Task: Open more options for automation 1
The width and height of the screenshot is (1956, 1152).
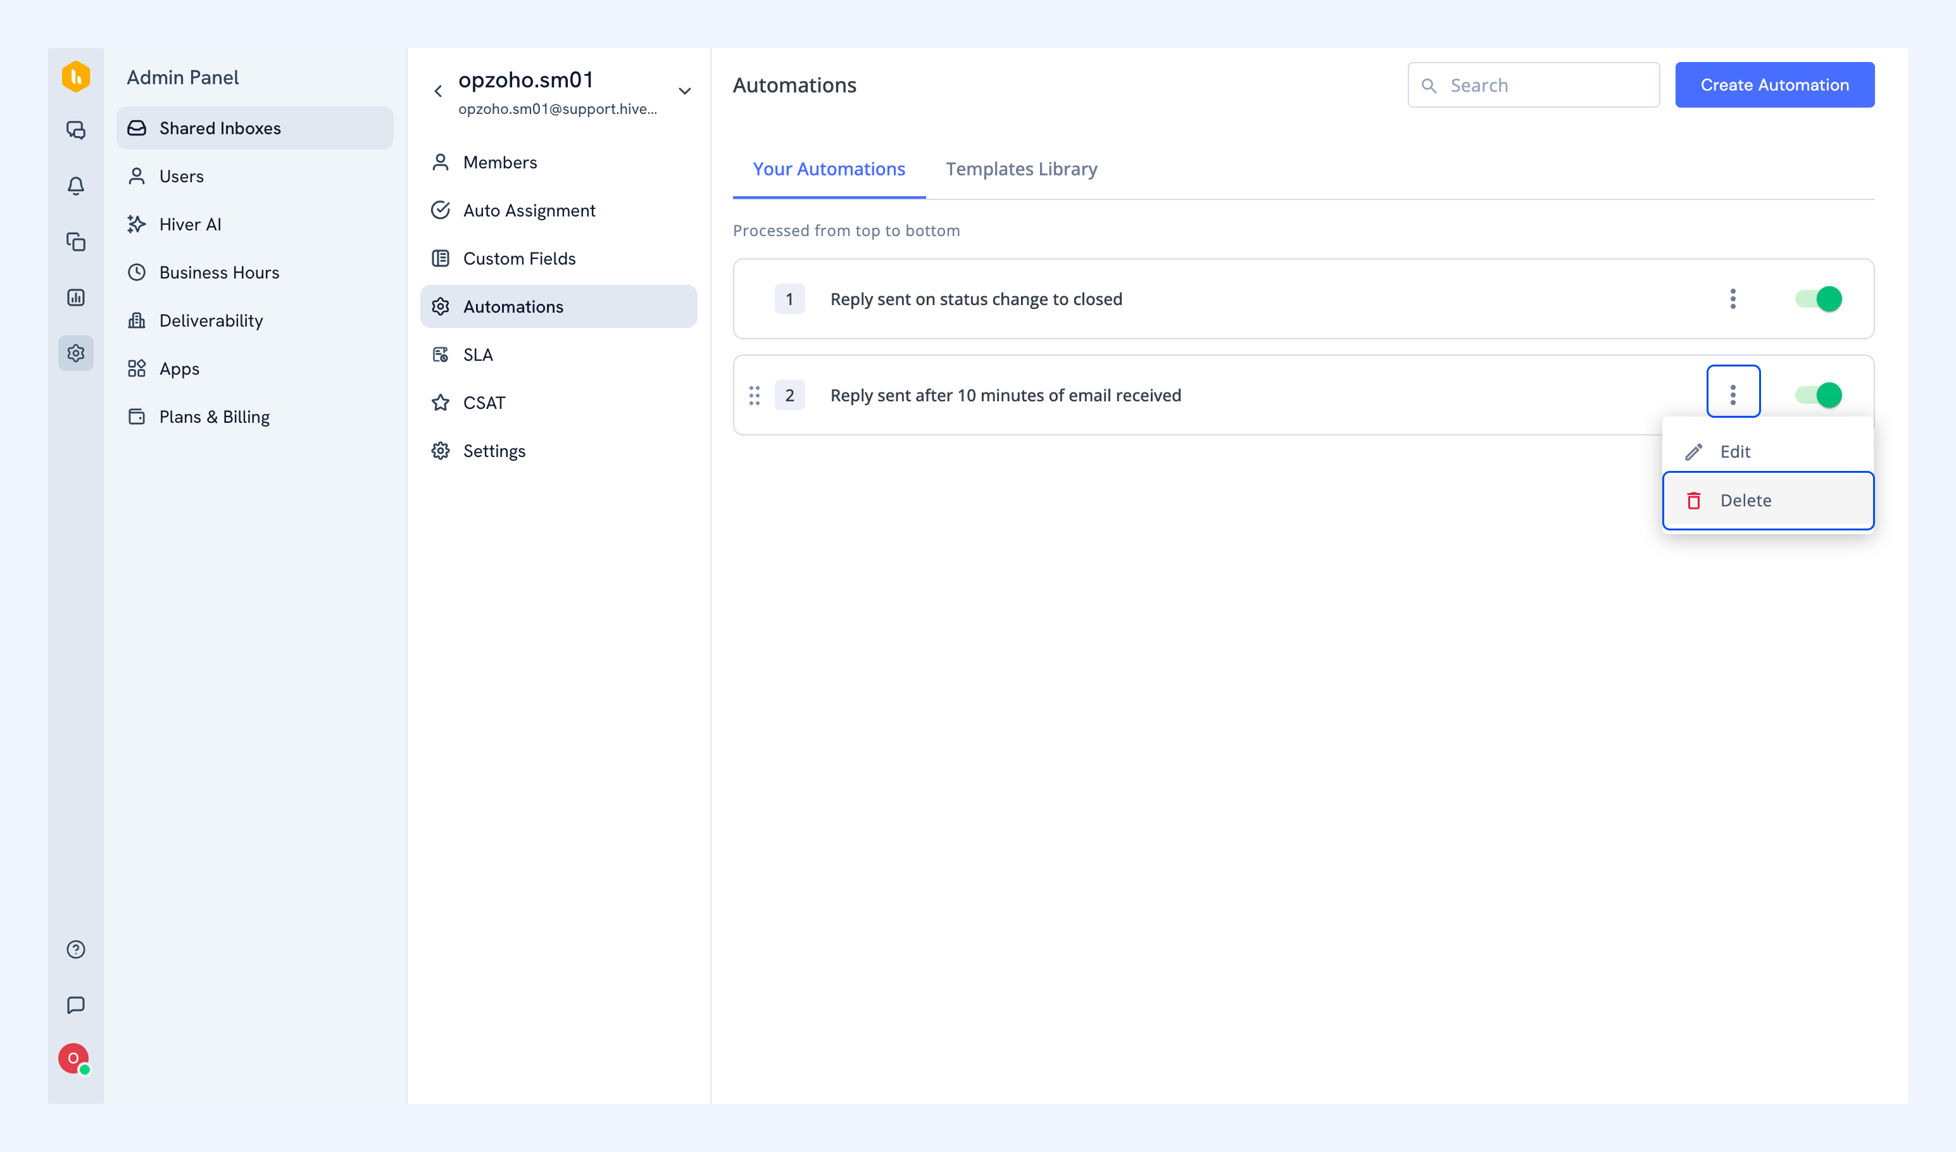Action: pos(1733,299)
